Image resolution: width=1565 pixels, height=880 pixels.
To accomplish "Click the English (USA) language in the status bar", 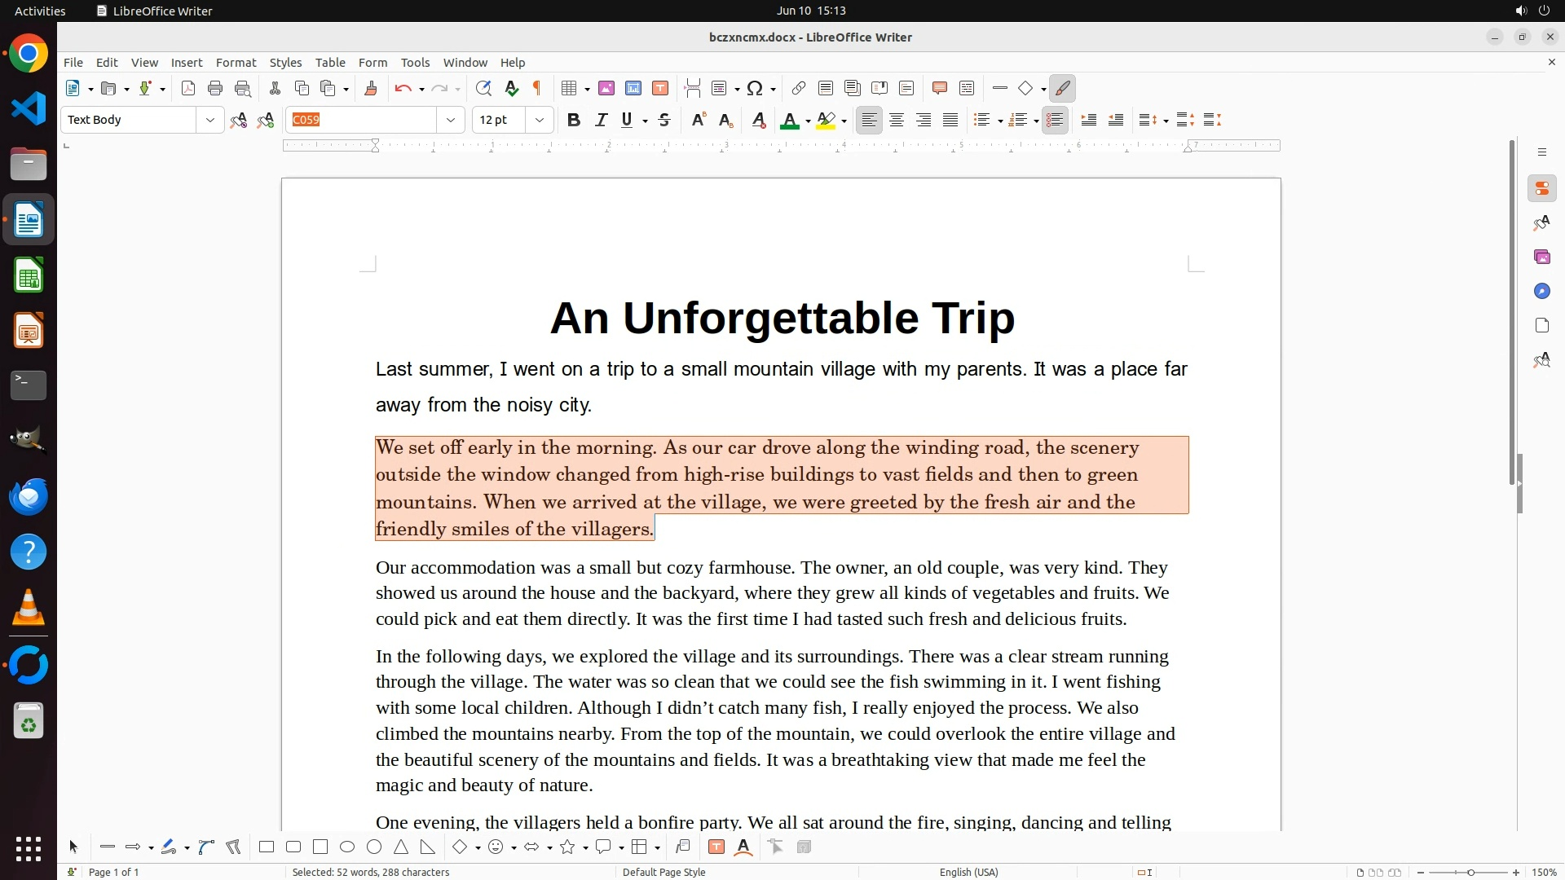I will click(968, 872).
